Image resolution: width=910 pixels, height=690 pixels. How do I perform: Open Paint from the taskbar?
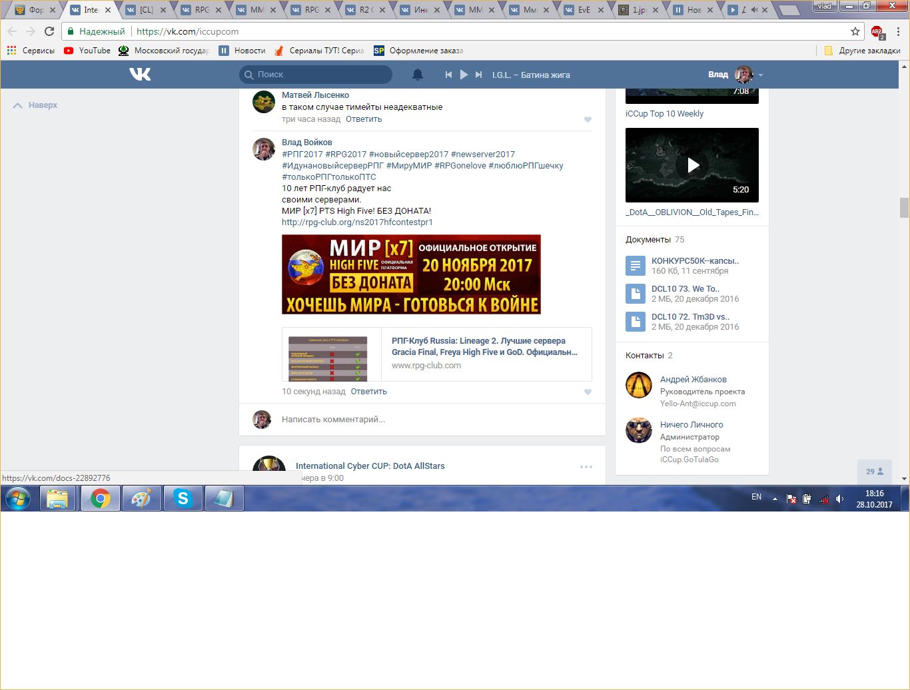pos(141,498)
